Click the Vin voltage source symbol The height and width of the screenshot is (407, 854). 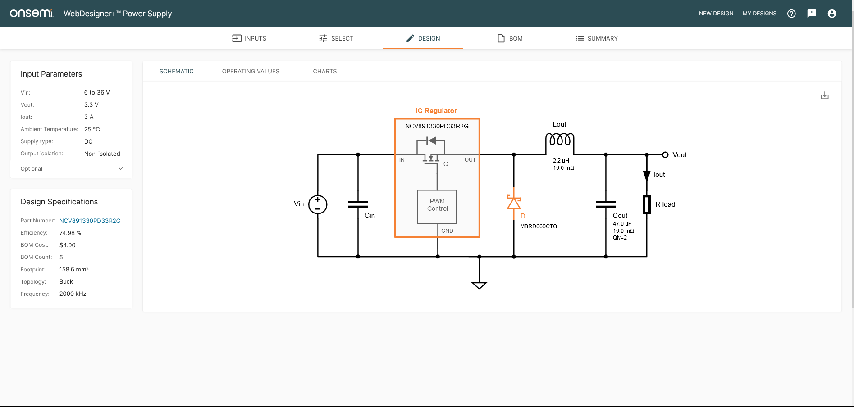pos(318,204)
